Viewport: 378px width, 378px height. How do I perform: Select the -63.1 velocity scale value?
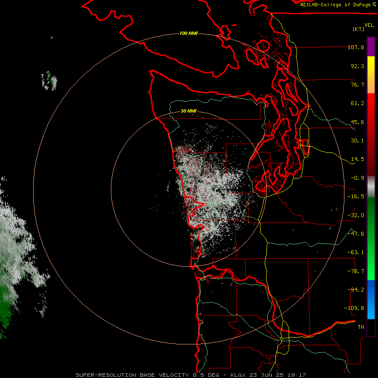pos(356,252)
